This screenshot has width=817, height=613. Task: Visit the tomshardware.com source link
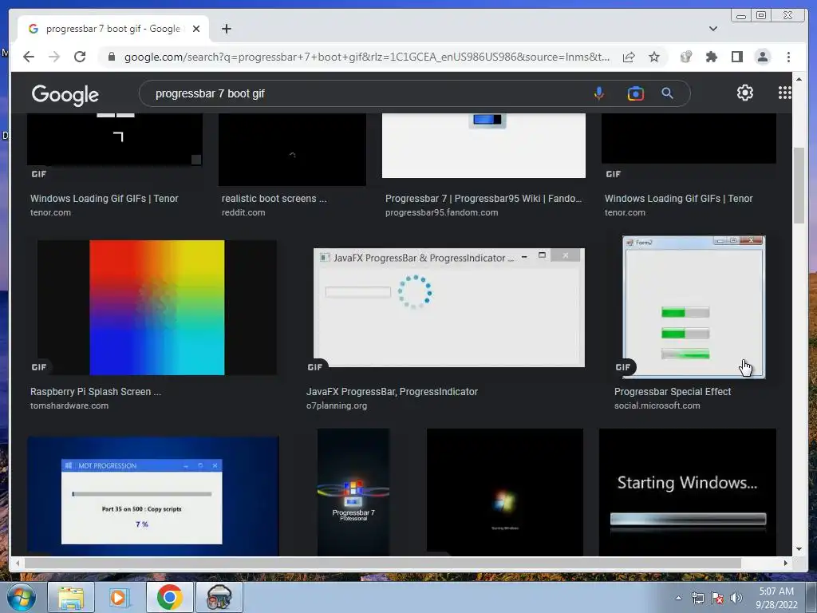tap(69, 405)
